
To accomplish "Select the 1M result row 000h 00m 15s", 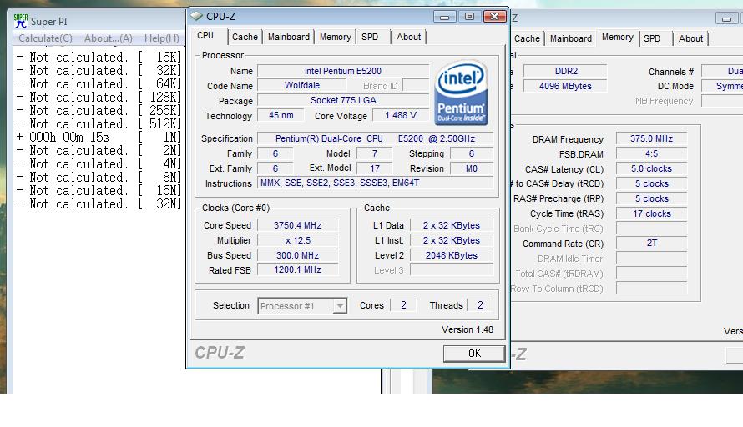I will 99,138.
